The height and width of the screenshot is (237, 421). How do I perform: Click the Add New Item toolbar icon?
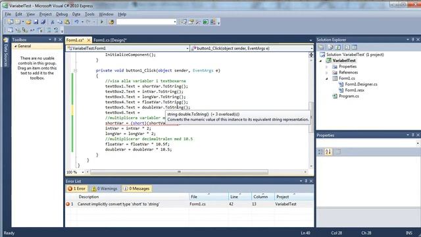pyautogui.click(x=18, y=22)
